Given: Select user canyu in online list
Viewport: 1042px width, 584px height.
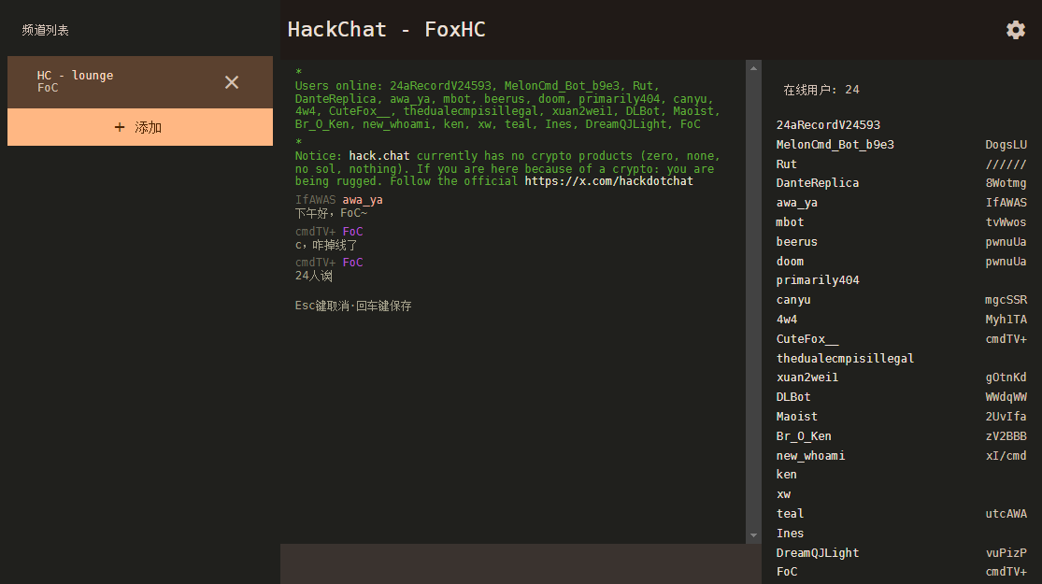Looking at the screenshot, I should 792,300.
